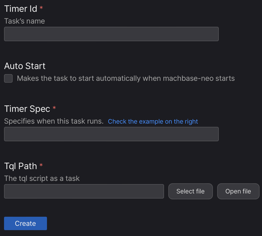This screenshot has height=236, width=262.
Task: Click the Tql Path input field
Action: point(84,191)
